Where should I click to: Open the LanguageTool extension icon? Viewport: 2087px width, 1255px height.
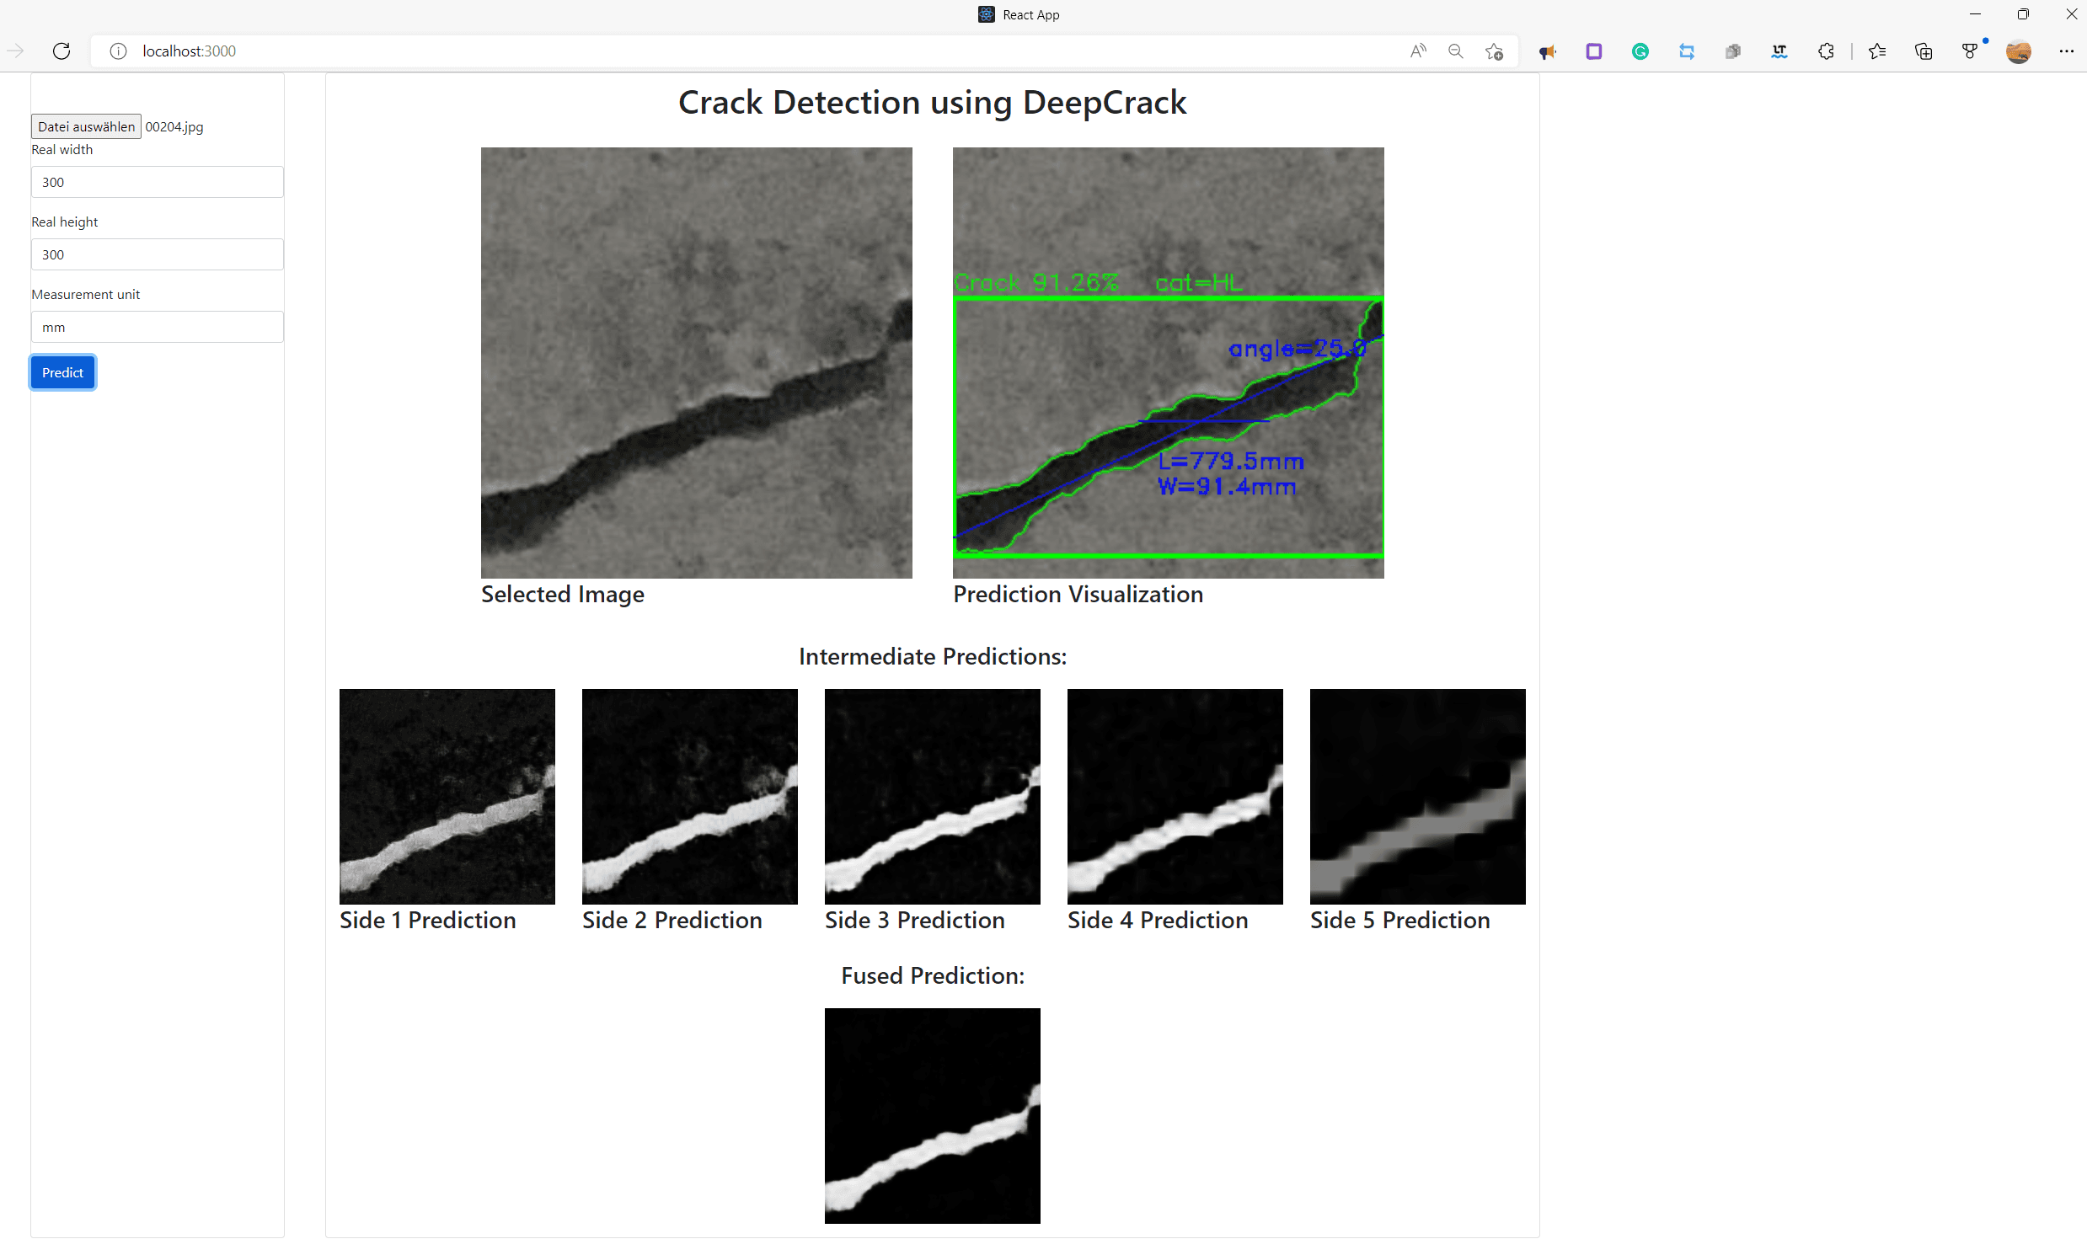tap(1779, 51)
